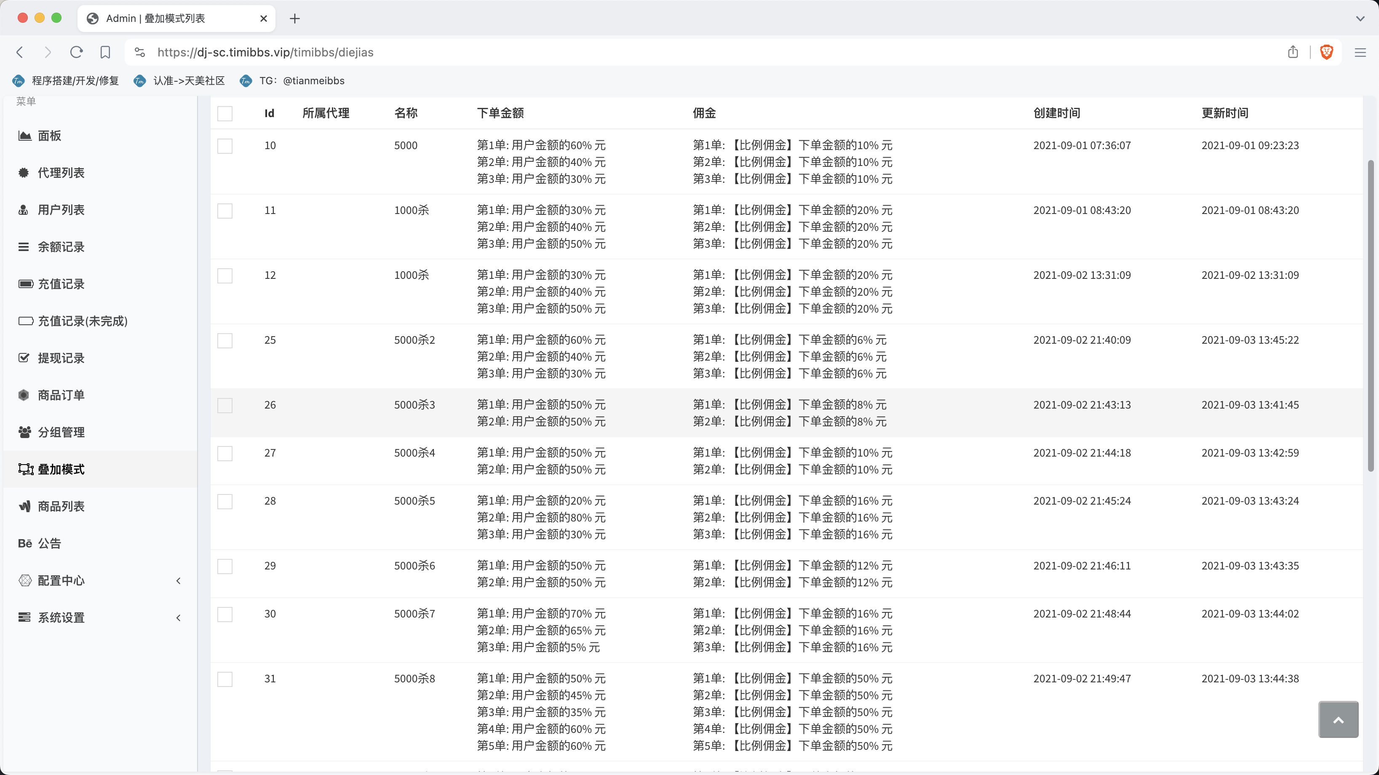
Task: Click the 商品列表 icon
Action: point(24,506)
